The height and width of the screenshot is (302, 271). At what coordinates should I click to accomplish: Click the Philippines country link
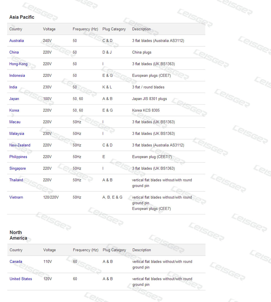(x=18, y=157)
